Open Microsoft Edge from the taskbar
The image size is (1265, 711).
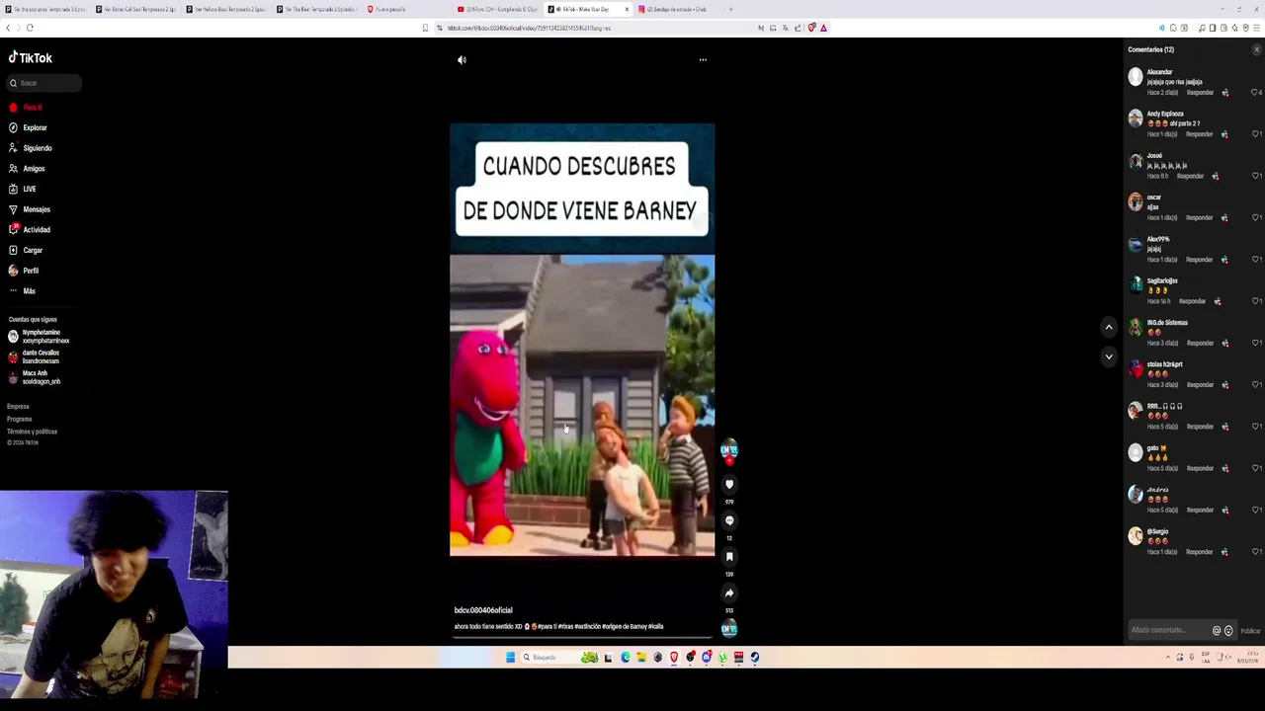click(x=625, y=657)
